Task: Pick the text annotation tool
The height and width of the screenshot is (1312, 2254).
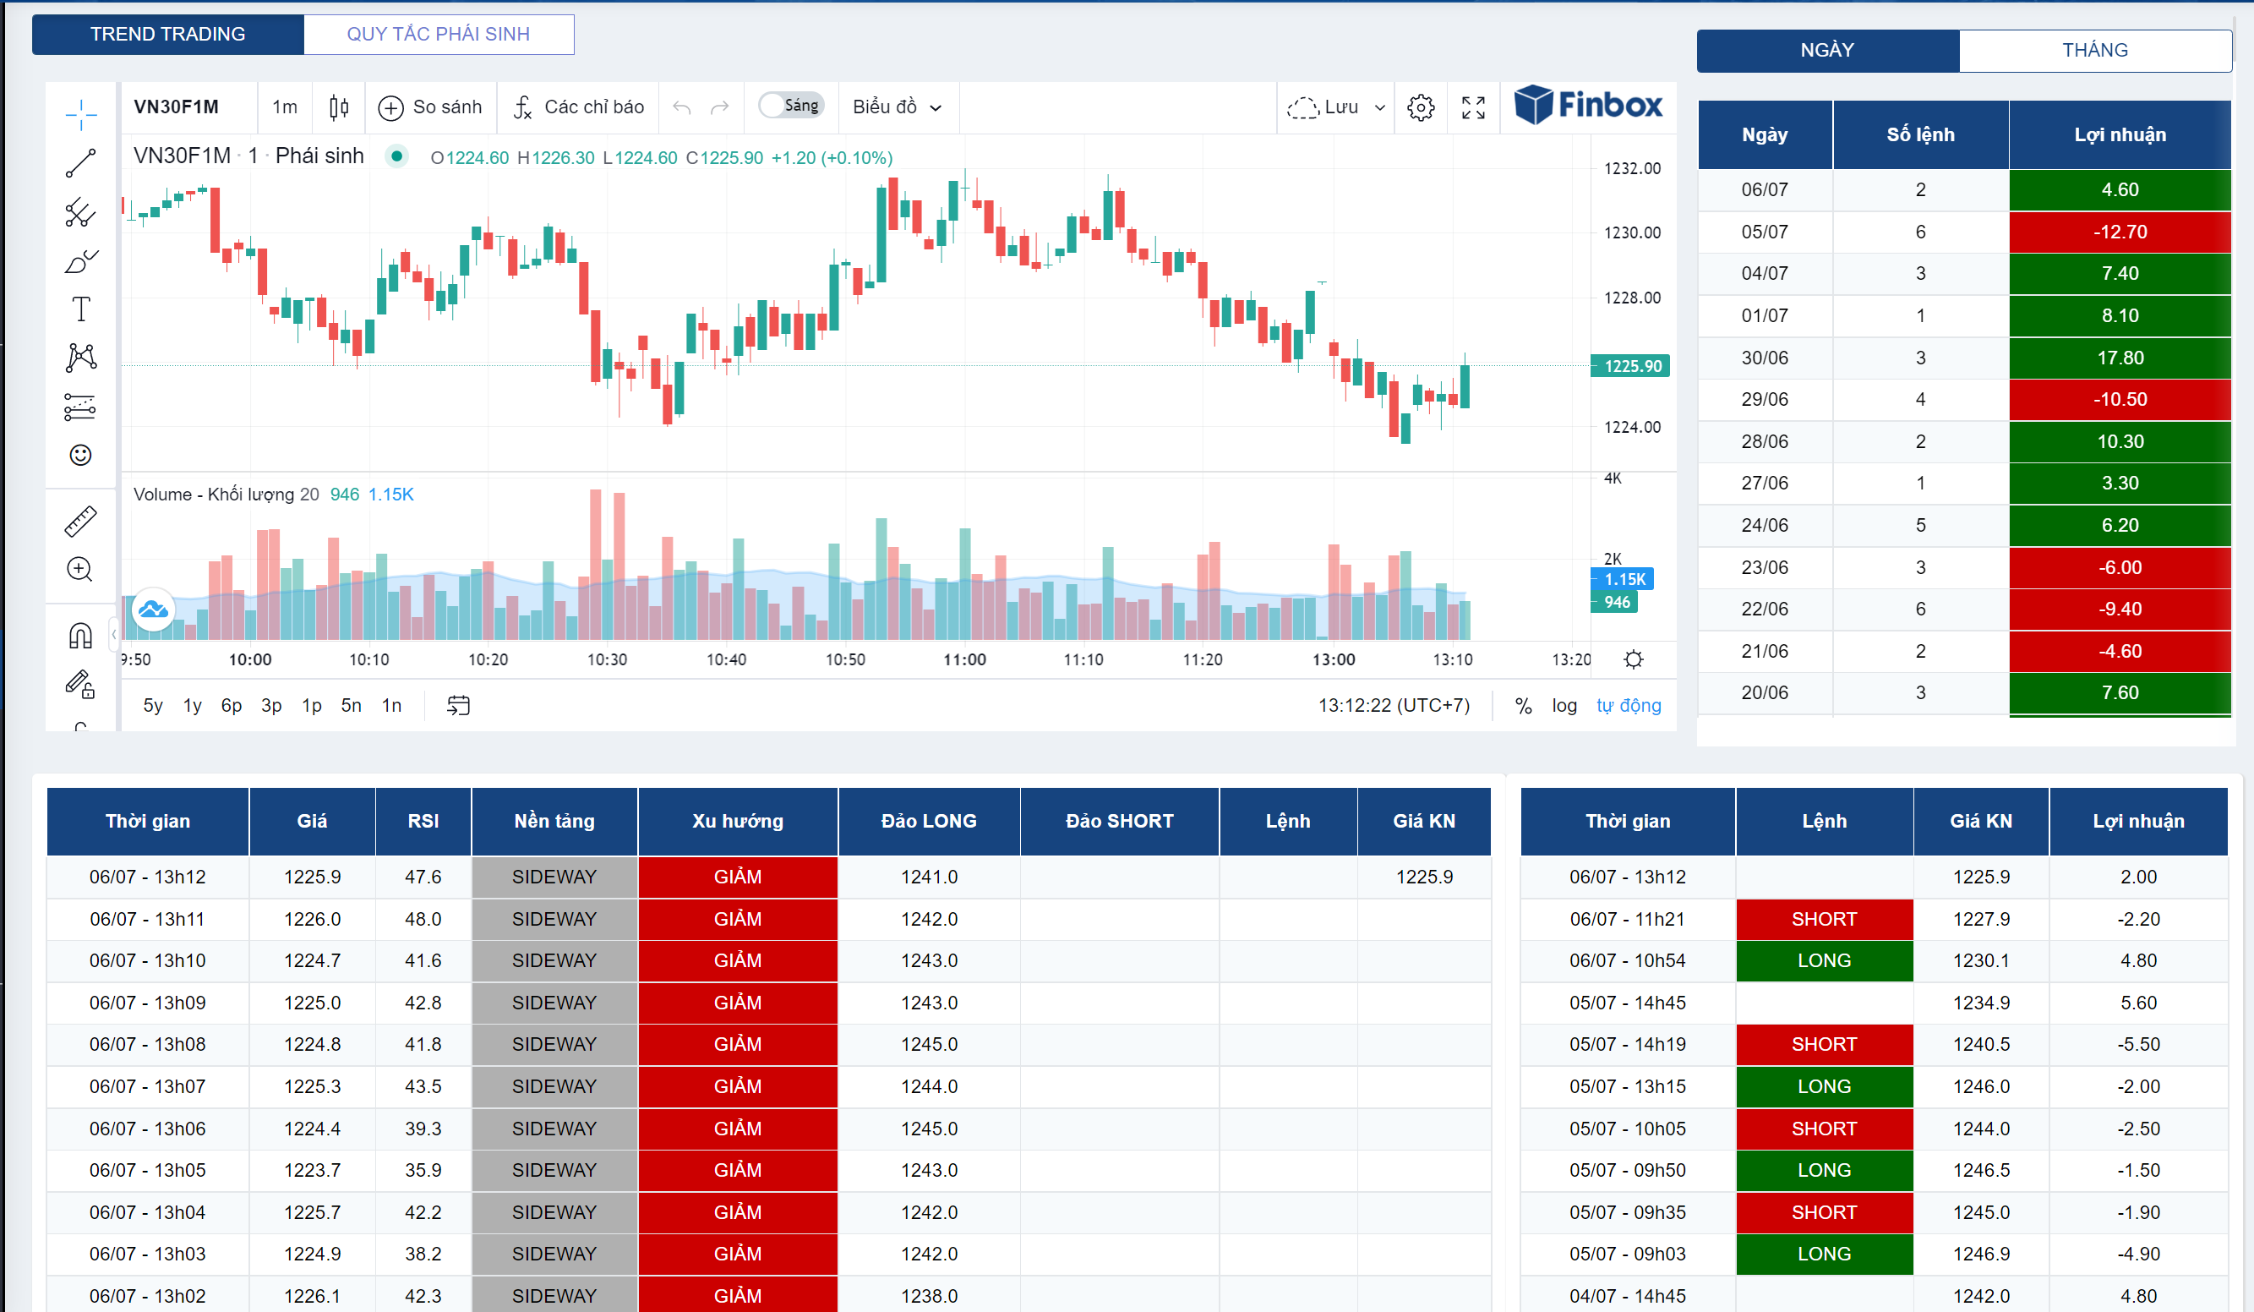Action: [80, 309]
